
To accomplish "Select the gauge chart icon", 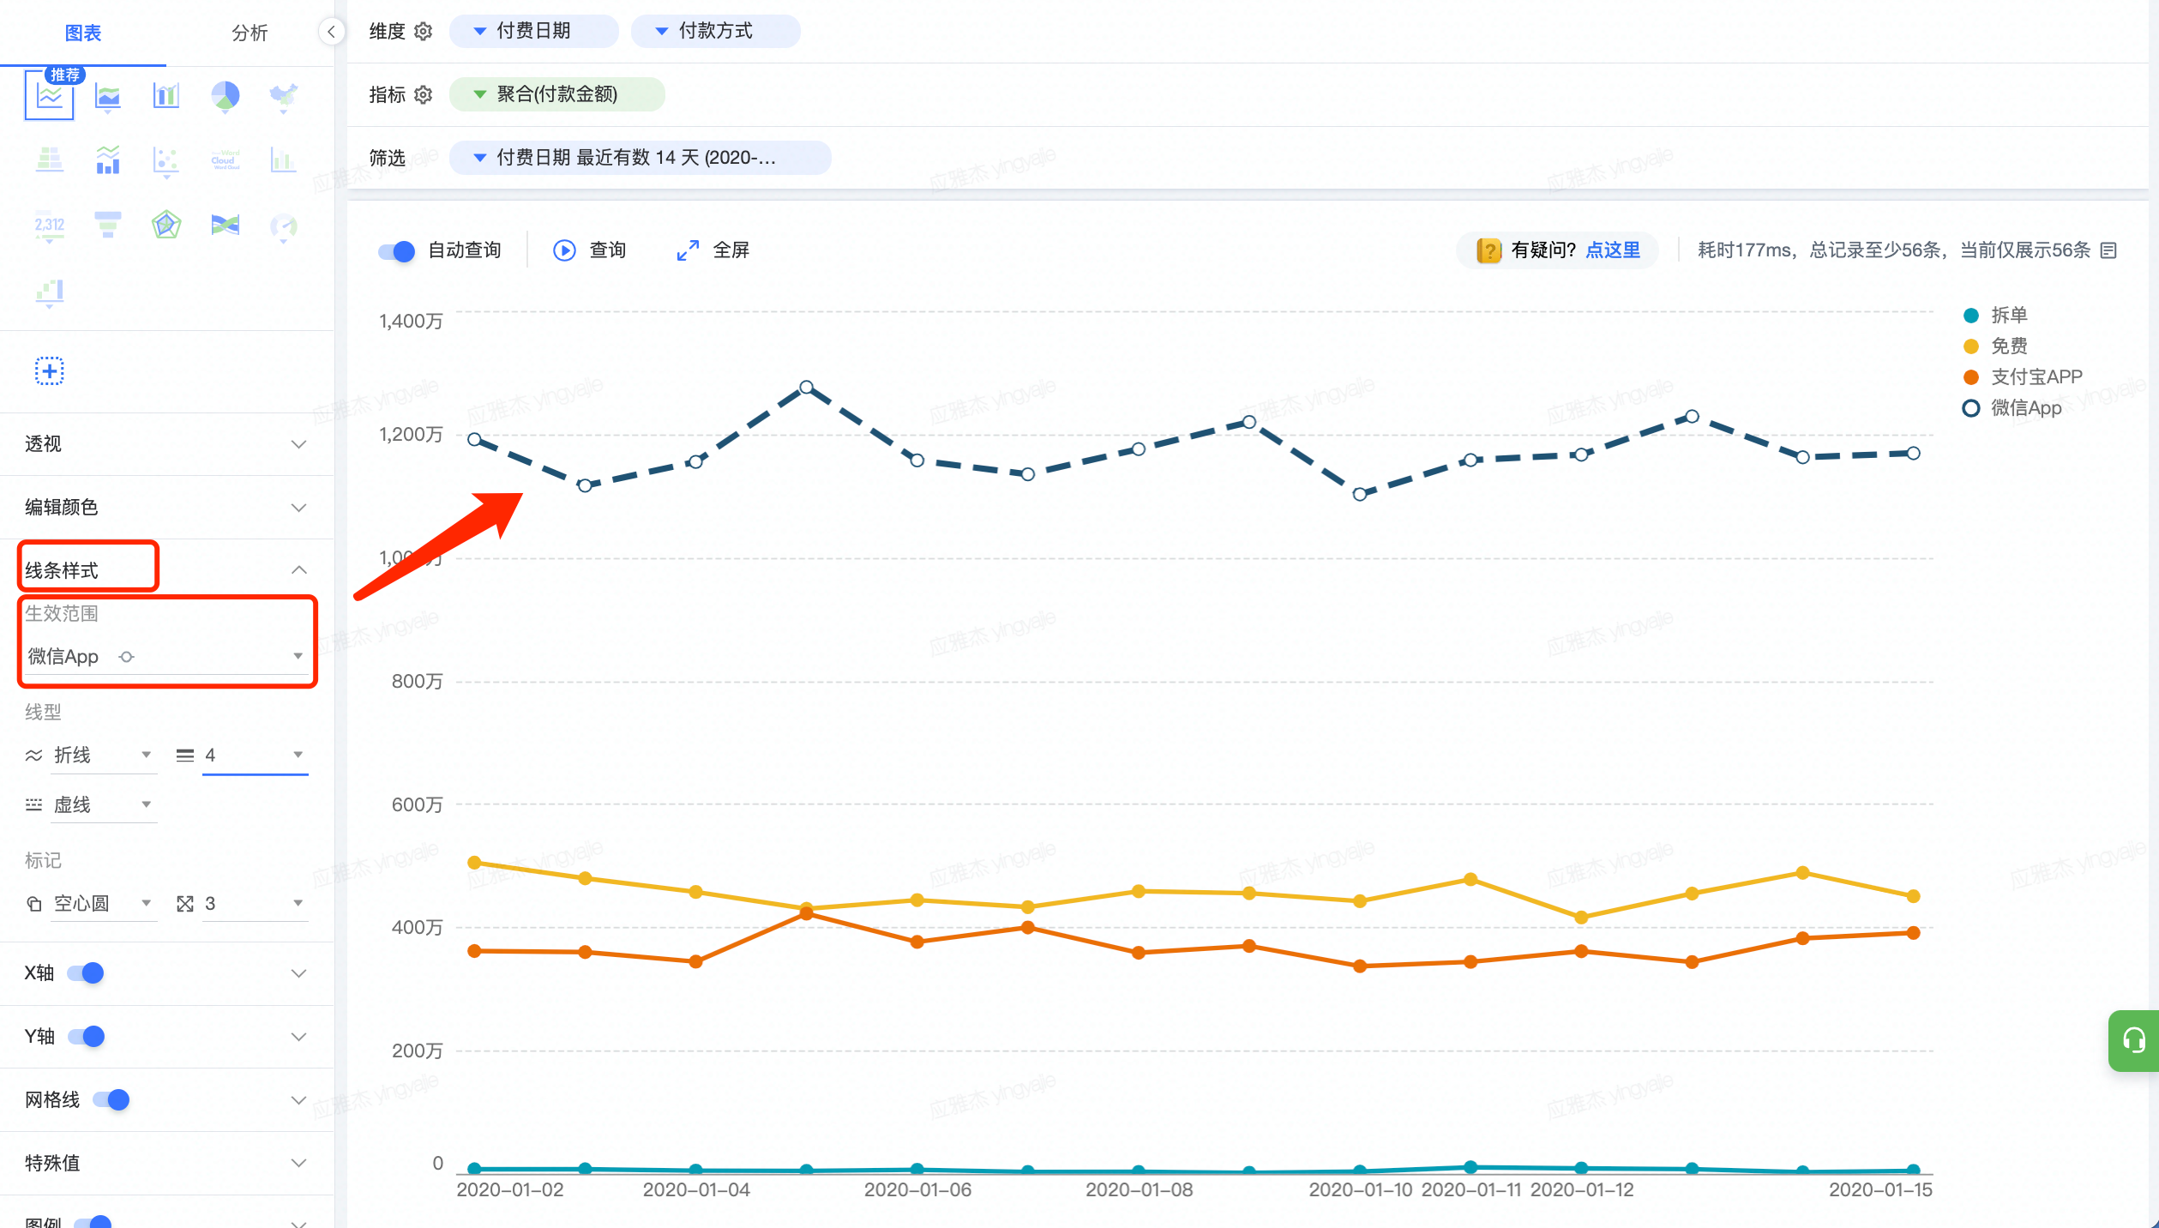I will (283, 226).
